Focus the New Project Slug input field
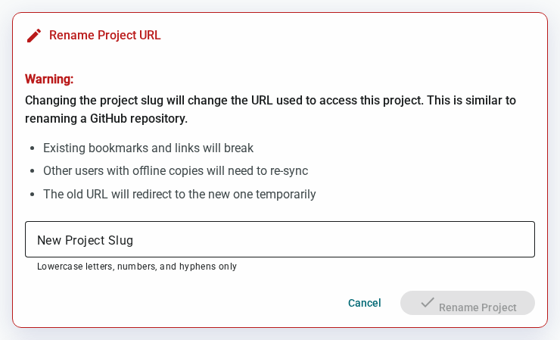This screenshot has height=340, width=560. [x=280, y=239]
